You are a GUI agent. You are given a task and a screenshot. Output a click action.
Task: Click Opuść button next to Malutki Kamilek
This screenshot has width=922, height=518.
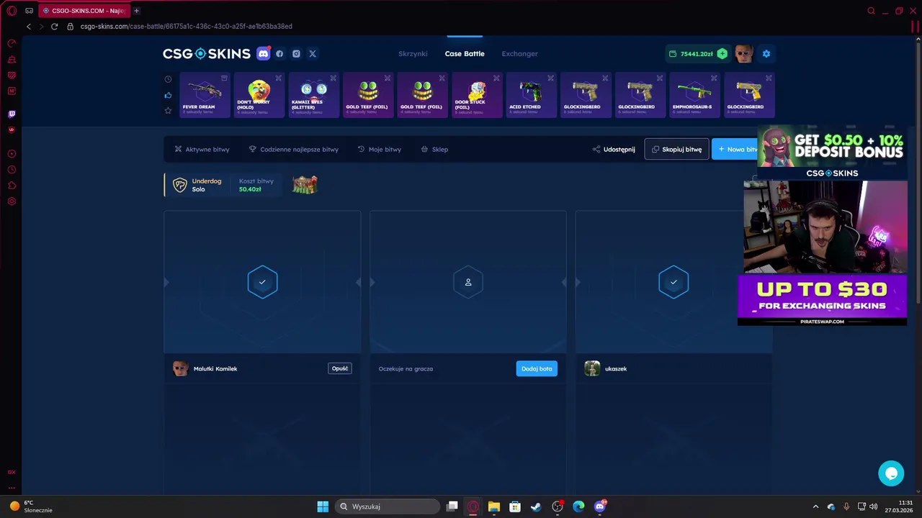[x=340, y=368]
